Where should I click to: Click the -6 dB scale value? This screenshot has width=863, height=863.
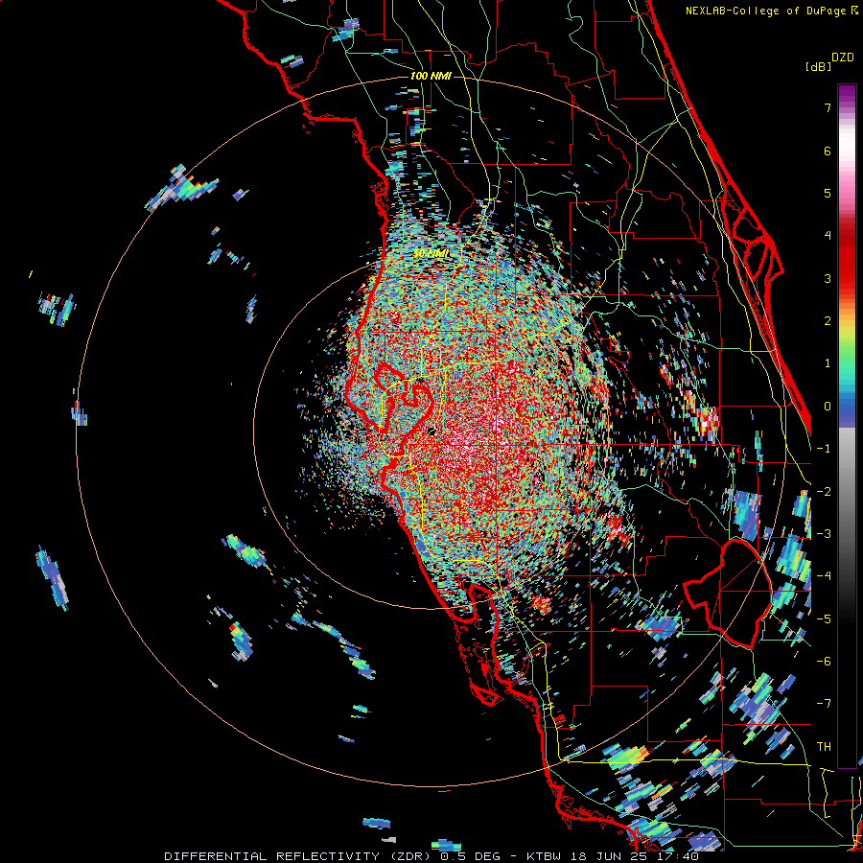coord(824,662)
